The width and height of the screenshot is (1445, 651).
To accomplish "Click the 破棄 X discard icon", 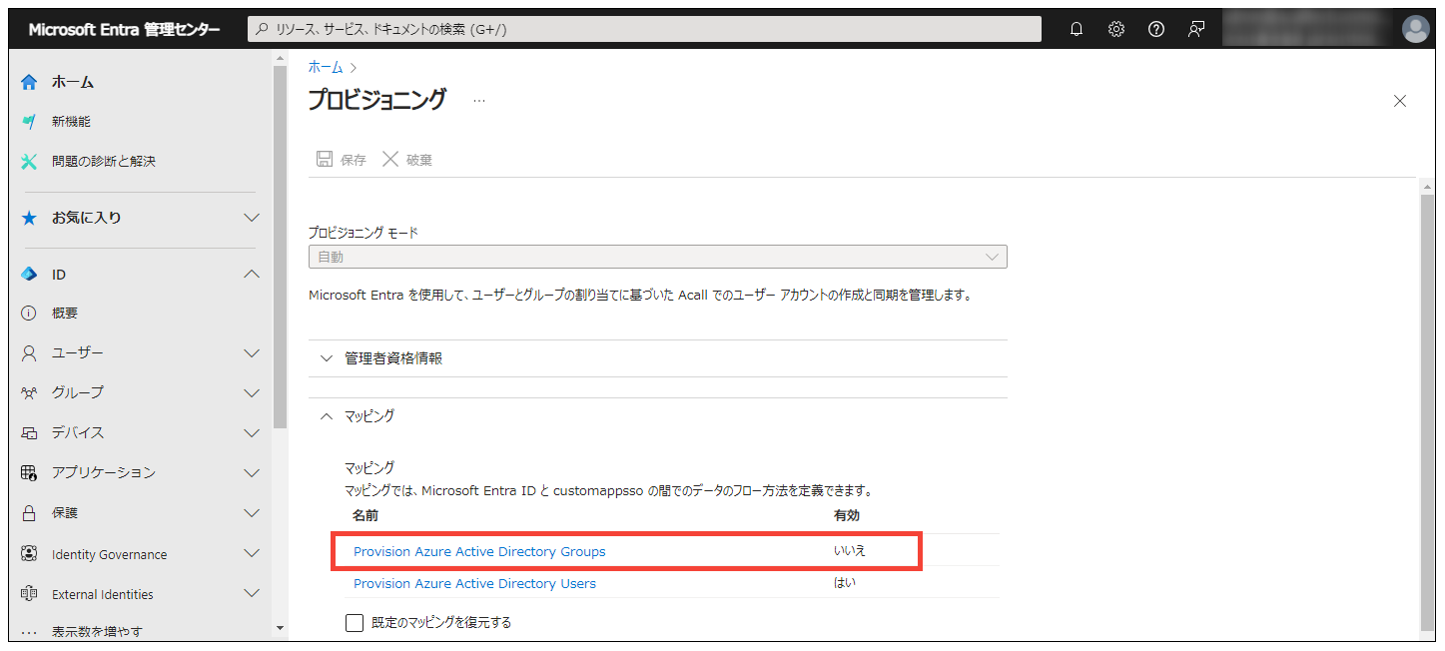I will [x=390, y=160].
